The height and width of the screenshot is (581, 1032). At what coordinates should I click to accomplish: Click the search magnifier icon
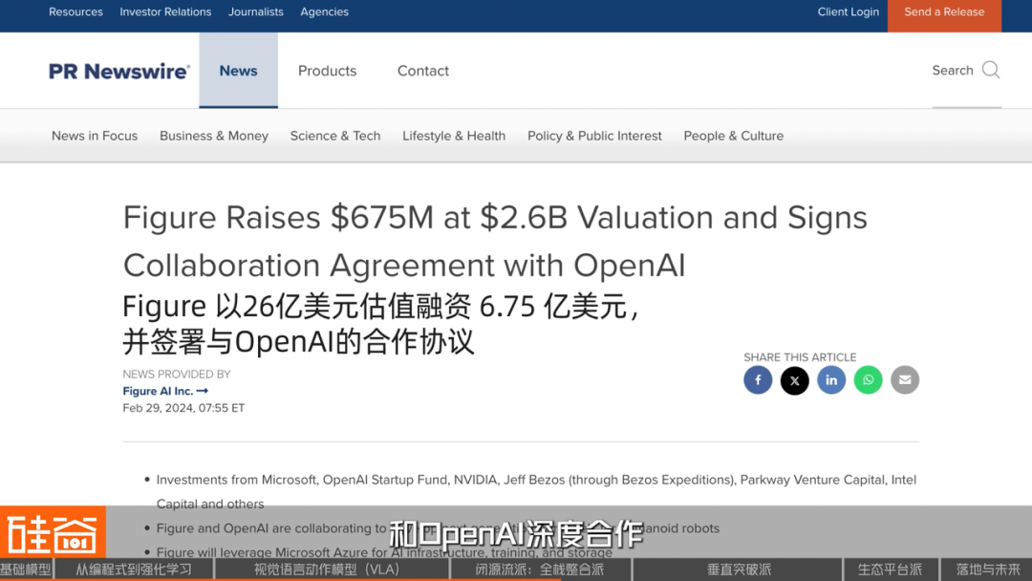(991, 70)
